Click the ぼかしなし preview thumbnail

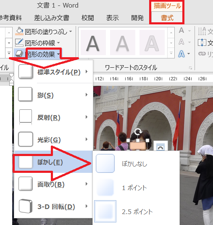point(105,163)
